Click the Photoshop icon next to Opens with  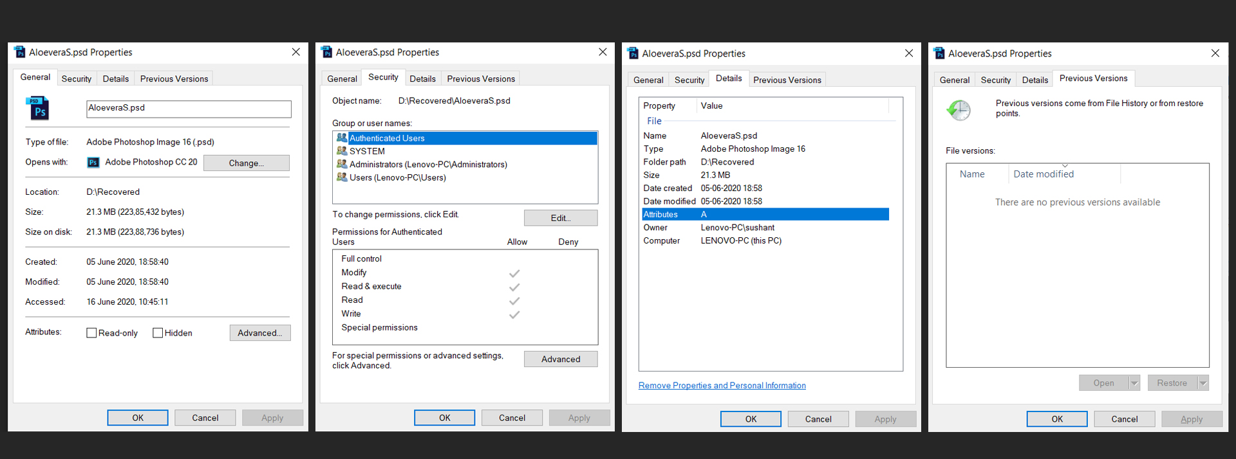click(x=93, y=163)
